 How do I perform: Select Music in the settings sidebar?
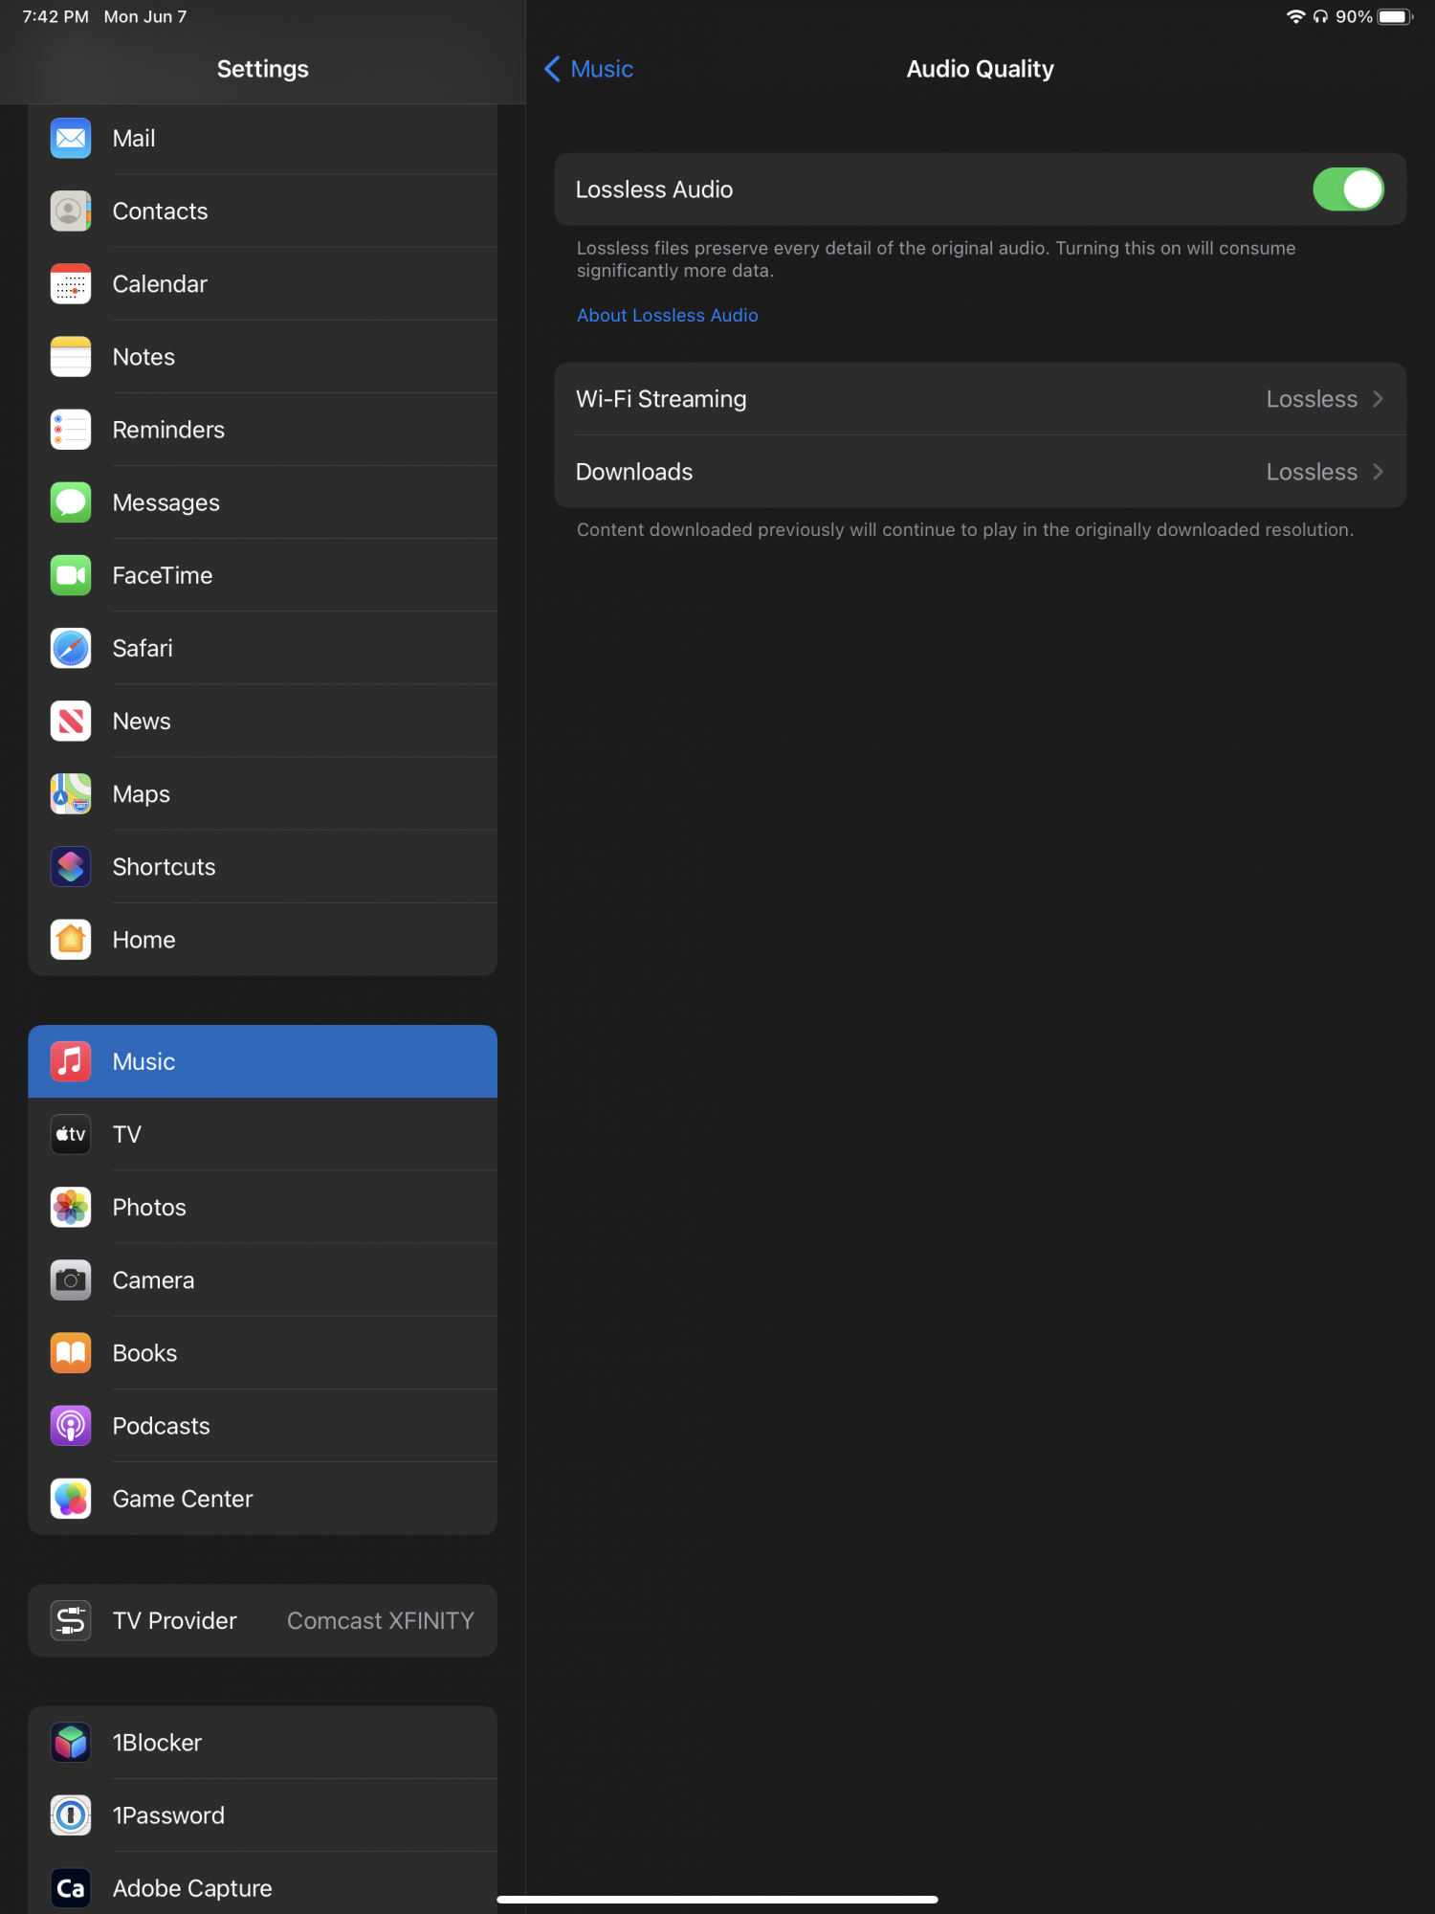[263, 1061]
